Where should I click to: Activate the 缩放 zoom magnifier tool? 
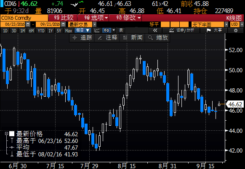click(157, 37)
